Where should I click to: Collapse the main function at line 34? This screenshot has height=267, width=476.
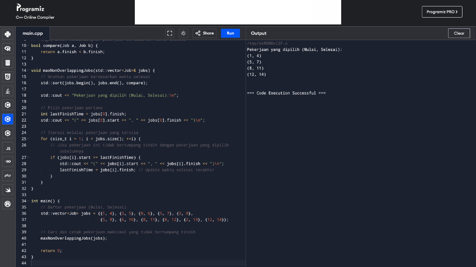coord(28,201)
